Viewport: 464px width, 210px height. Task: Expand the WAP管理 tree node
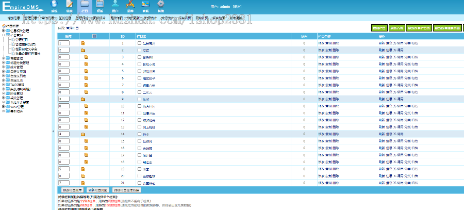click(3, 106)
